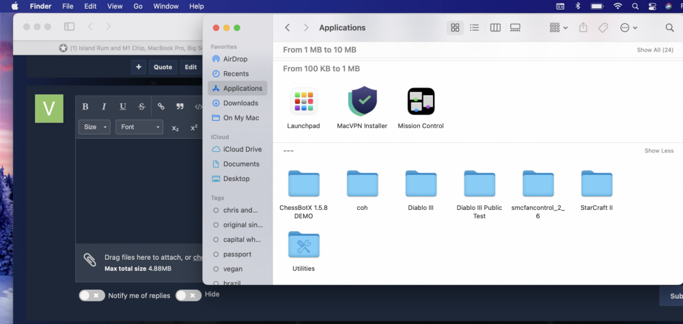Image resolution: width=683 pixels, height=324 pixels.
Task: Switch Finder to list view
Action: coord(475,28)
